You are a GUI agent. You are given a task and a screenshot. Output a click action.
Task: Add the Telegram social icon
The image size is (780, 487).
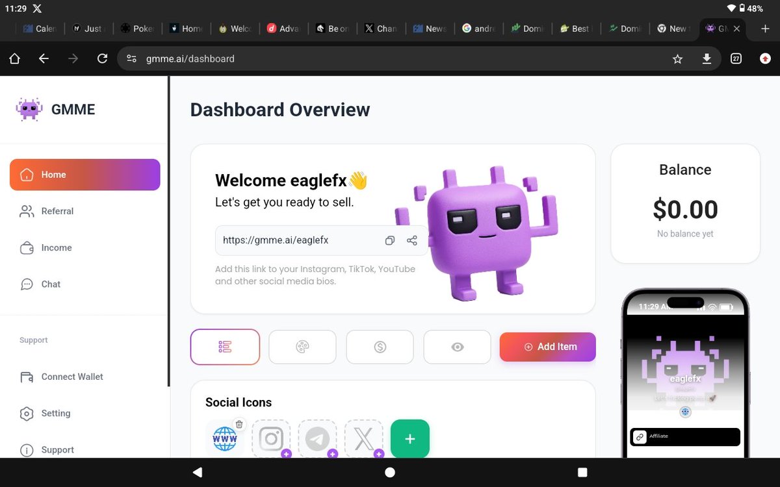(317, 439)
